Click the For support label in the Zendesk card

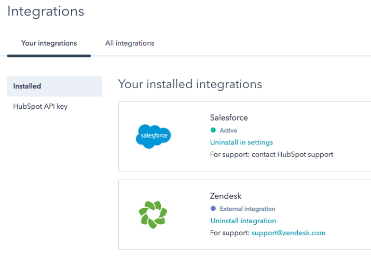point(230,233)
